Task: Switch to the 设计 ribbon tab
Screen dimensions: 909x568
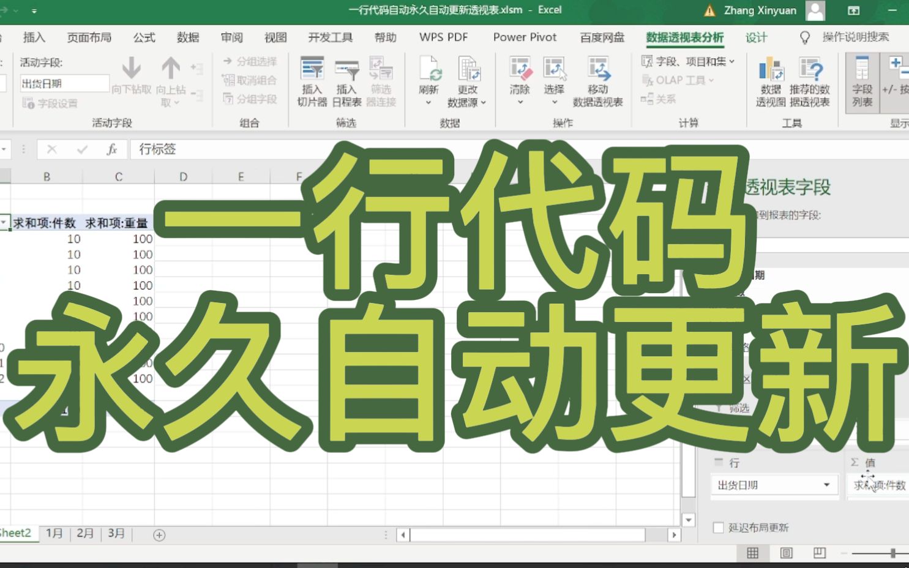Action: pyautogui.click(x=757, y=37)
